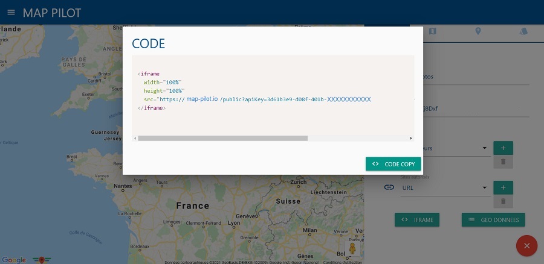544x264 pixels.
Task: Click the scrollbar right arrow
Action: 411,138
